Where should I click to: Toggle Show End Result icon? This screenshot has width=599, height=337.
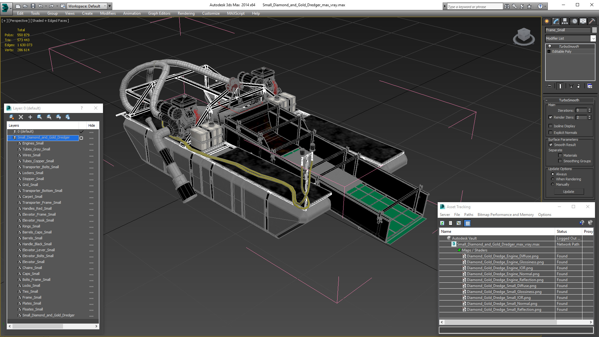click(560, 86)
